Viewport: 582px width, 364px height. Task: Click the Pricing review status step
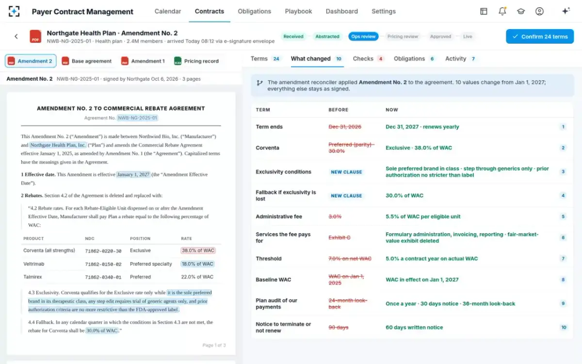[403, 36]
